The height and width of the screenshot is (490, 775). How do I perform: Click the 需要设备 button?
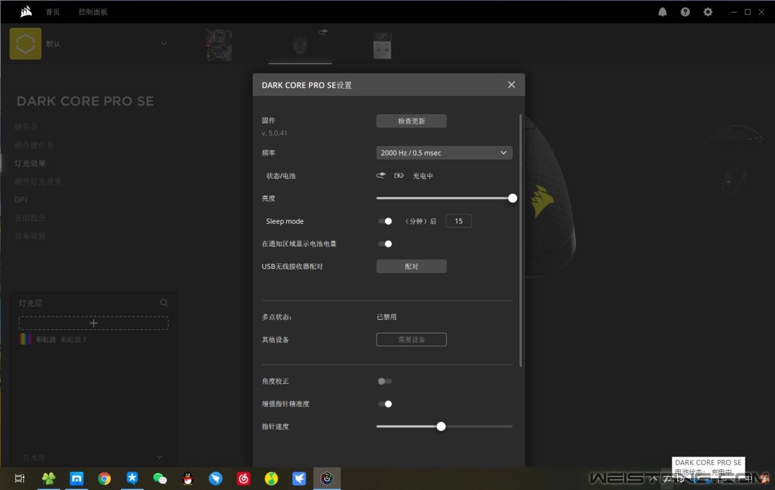coord(411,340)
